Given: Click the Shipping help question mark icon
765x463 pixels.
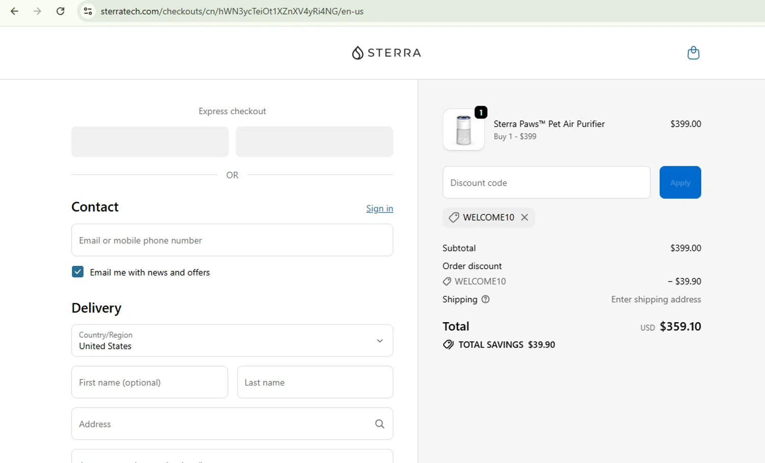Looking at the screenshot, I should pyautogui.click(x=486, y=299).
